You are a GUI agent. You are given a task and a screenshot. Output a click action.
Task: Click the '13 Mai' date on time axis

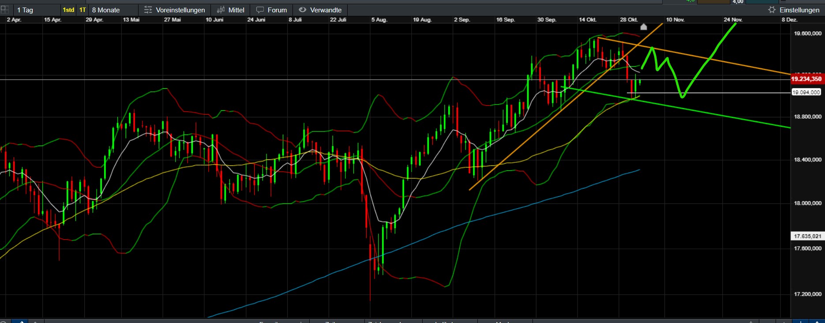131,20
